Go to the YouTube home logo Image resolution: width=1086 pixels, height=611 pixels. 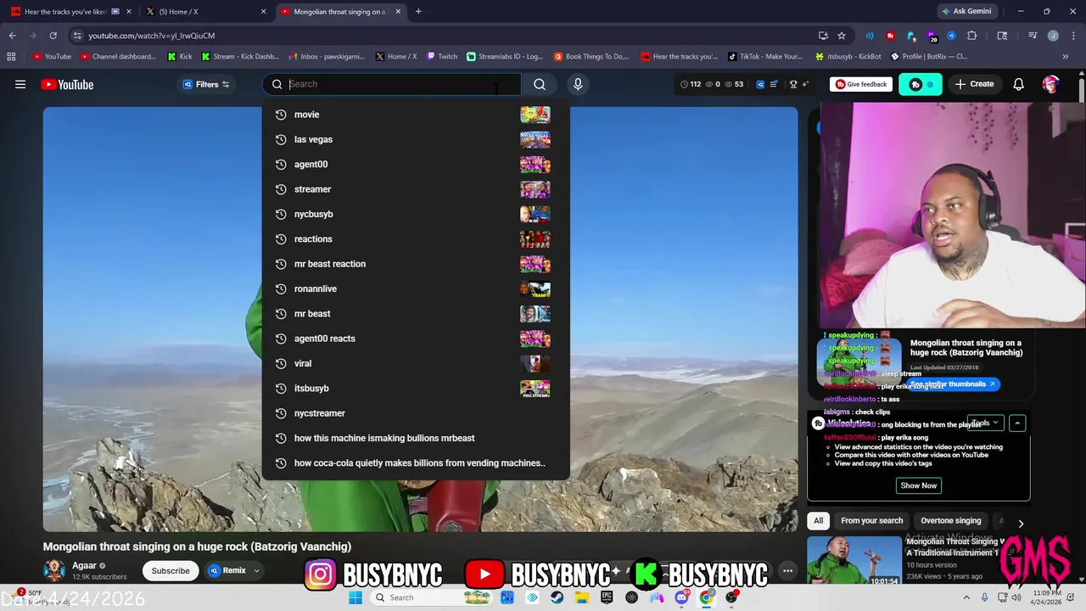67,84
